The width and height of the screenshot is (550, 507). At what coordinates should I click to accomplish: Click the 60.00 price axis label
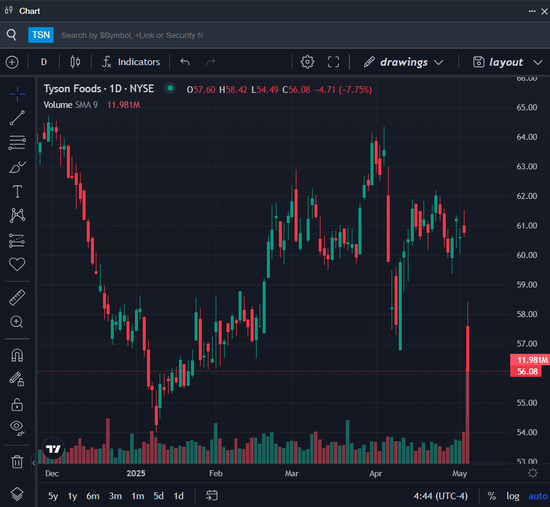[527, 255]
